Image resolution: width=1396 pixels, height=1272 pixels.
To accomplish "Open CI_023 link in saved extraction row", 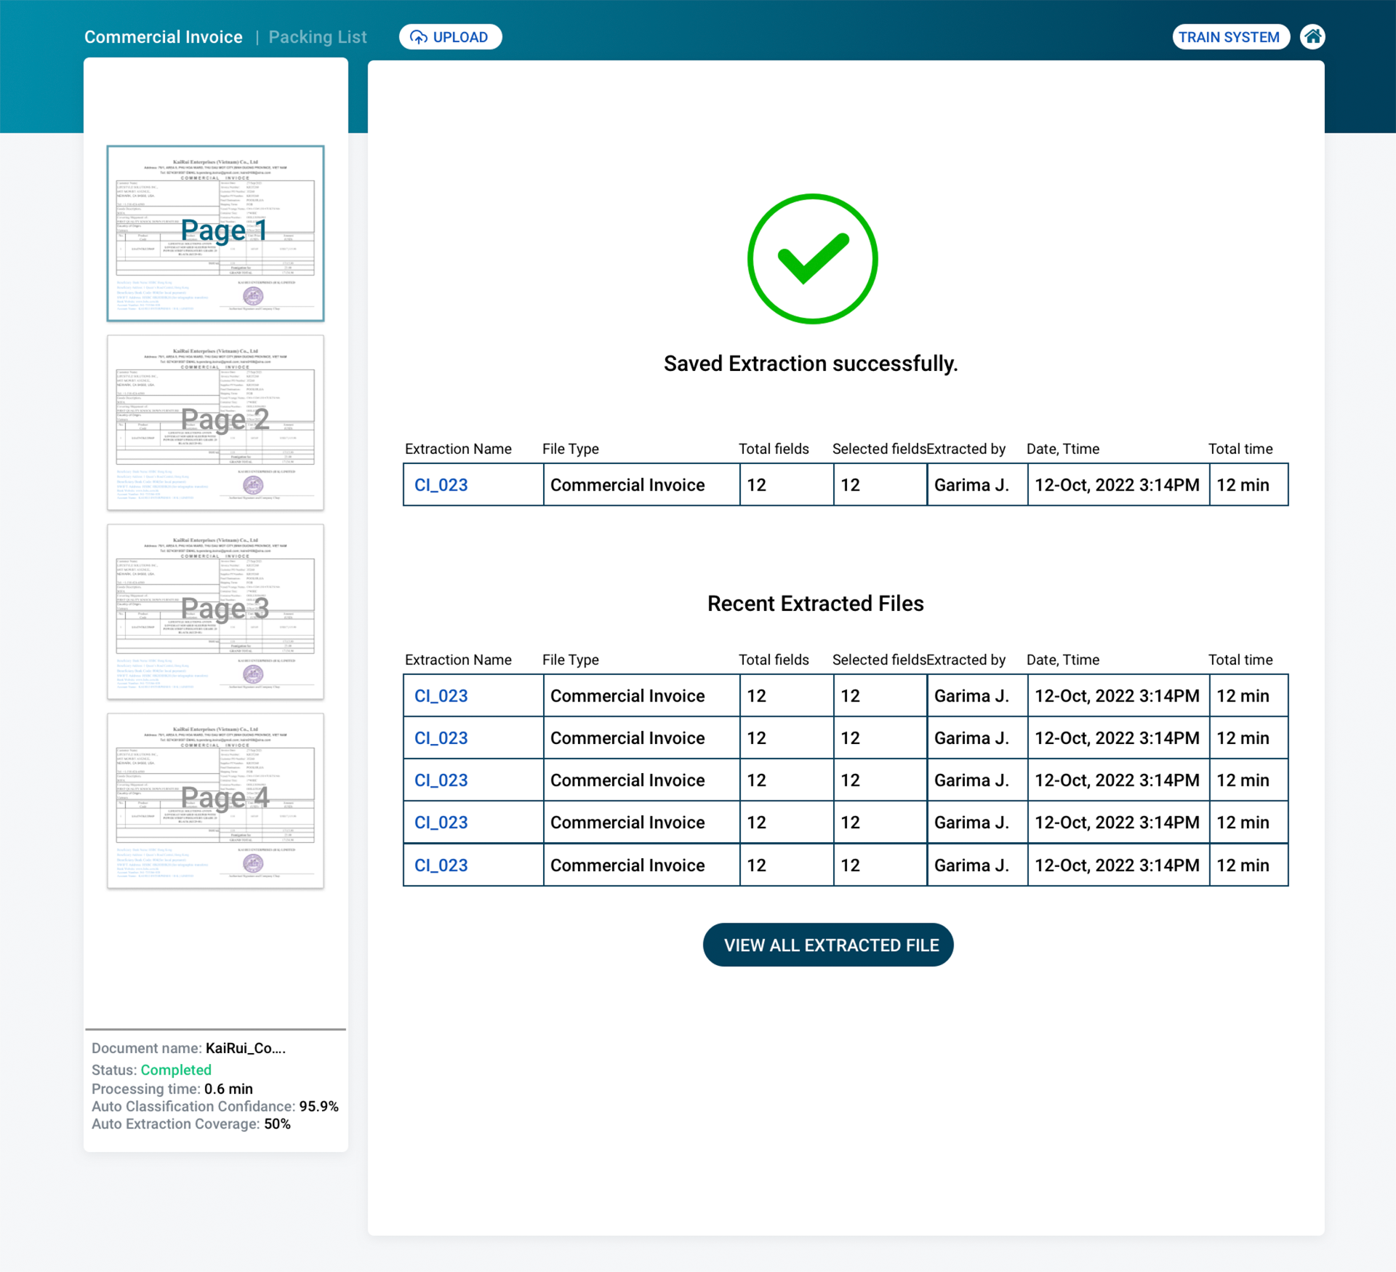I will point(441,485).
